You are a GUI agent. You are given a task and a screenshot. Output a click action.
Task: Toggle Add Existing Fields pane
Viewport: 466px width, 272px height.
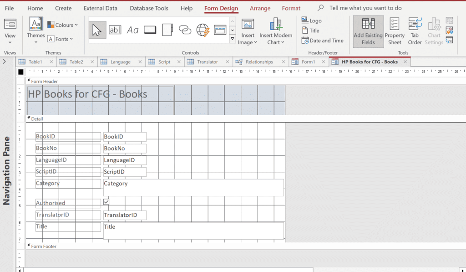click(368, 32)
